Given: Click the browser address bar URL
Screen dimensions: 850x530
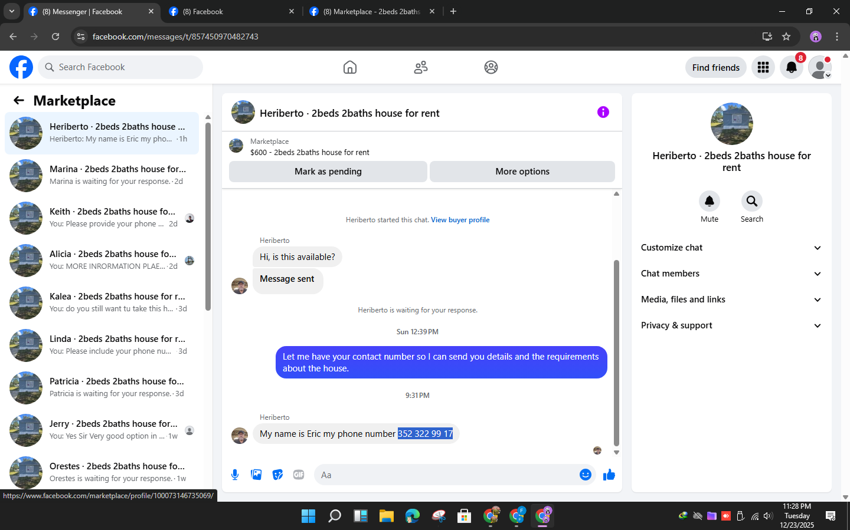Looking at the screenshot, I should tap(175, 37).
